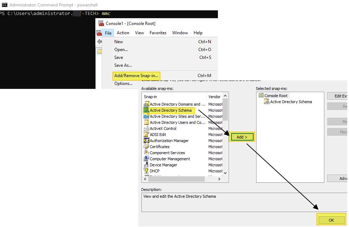
Task: Click the Component Services icon
Action: point(146,153)
